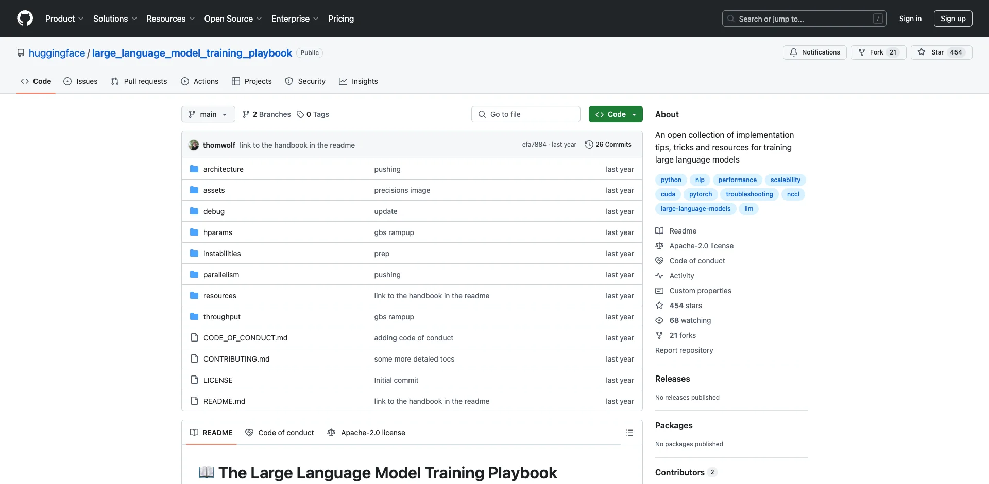Open the Projects tab
This screenshot has width=989, height=484.
tap(252, 81)
